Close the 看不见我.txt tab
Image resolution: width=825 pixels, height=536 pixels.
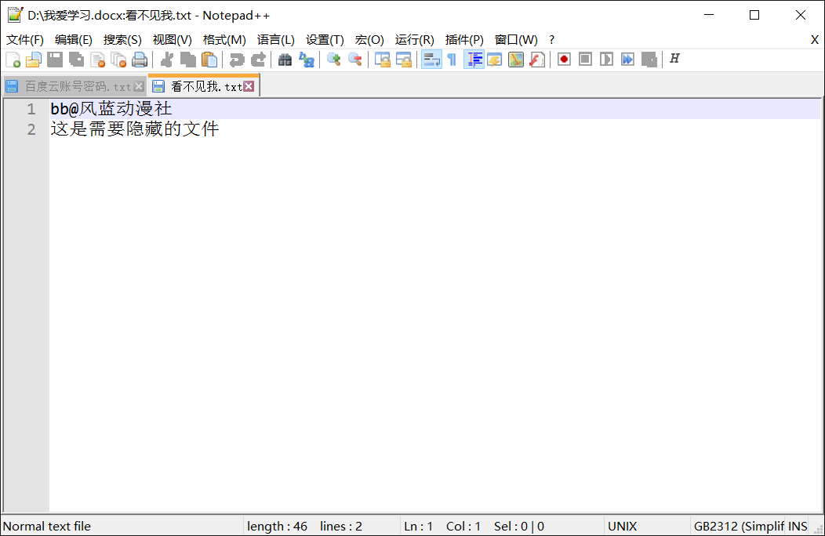(x=249, y=87)
